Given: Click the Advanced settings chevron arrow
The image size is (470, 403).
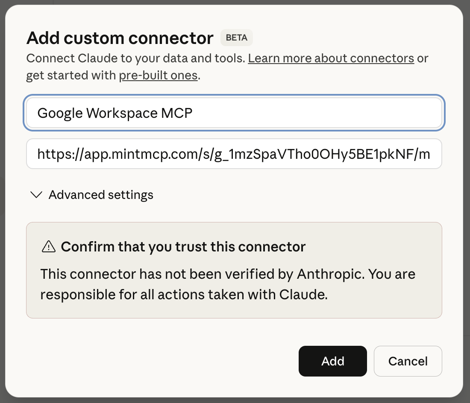Looking at the screenshot, I should point(36,195).
